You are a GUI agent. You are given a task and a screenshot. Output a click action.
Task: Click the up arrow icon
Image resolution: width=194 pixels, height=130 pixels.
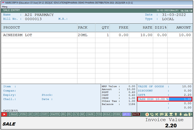tap(175, 114)
